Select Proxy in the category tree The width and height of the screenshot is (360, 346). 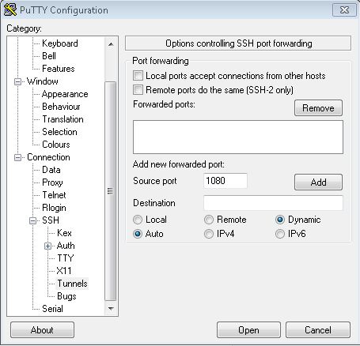[x=52, y=182]
